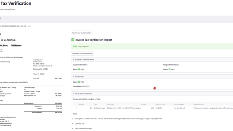Click the Valid check icon under Recipient Information

[170, 69]
